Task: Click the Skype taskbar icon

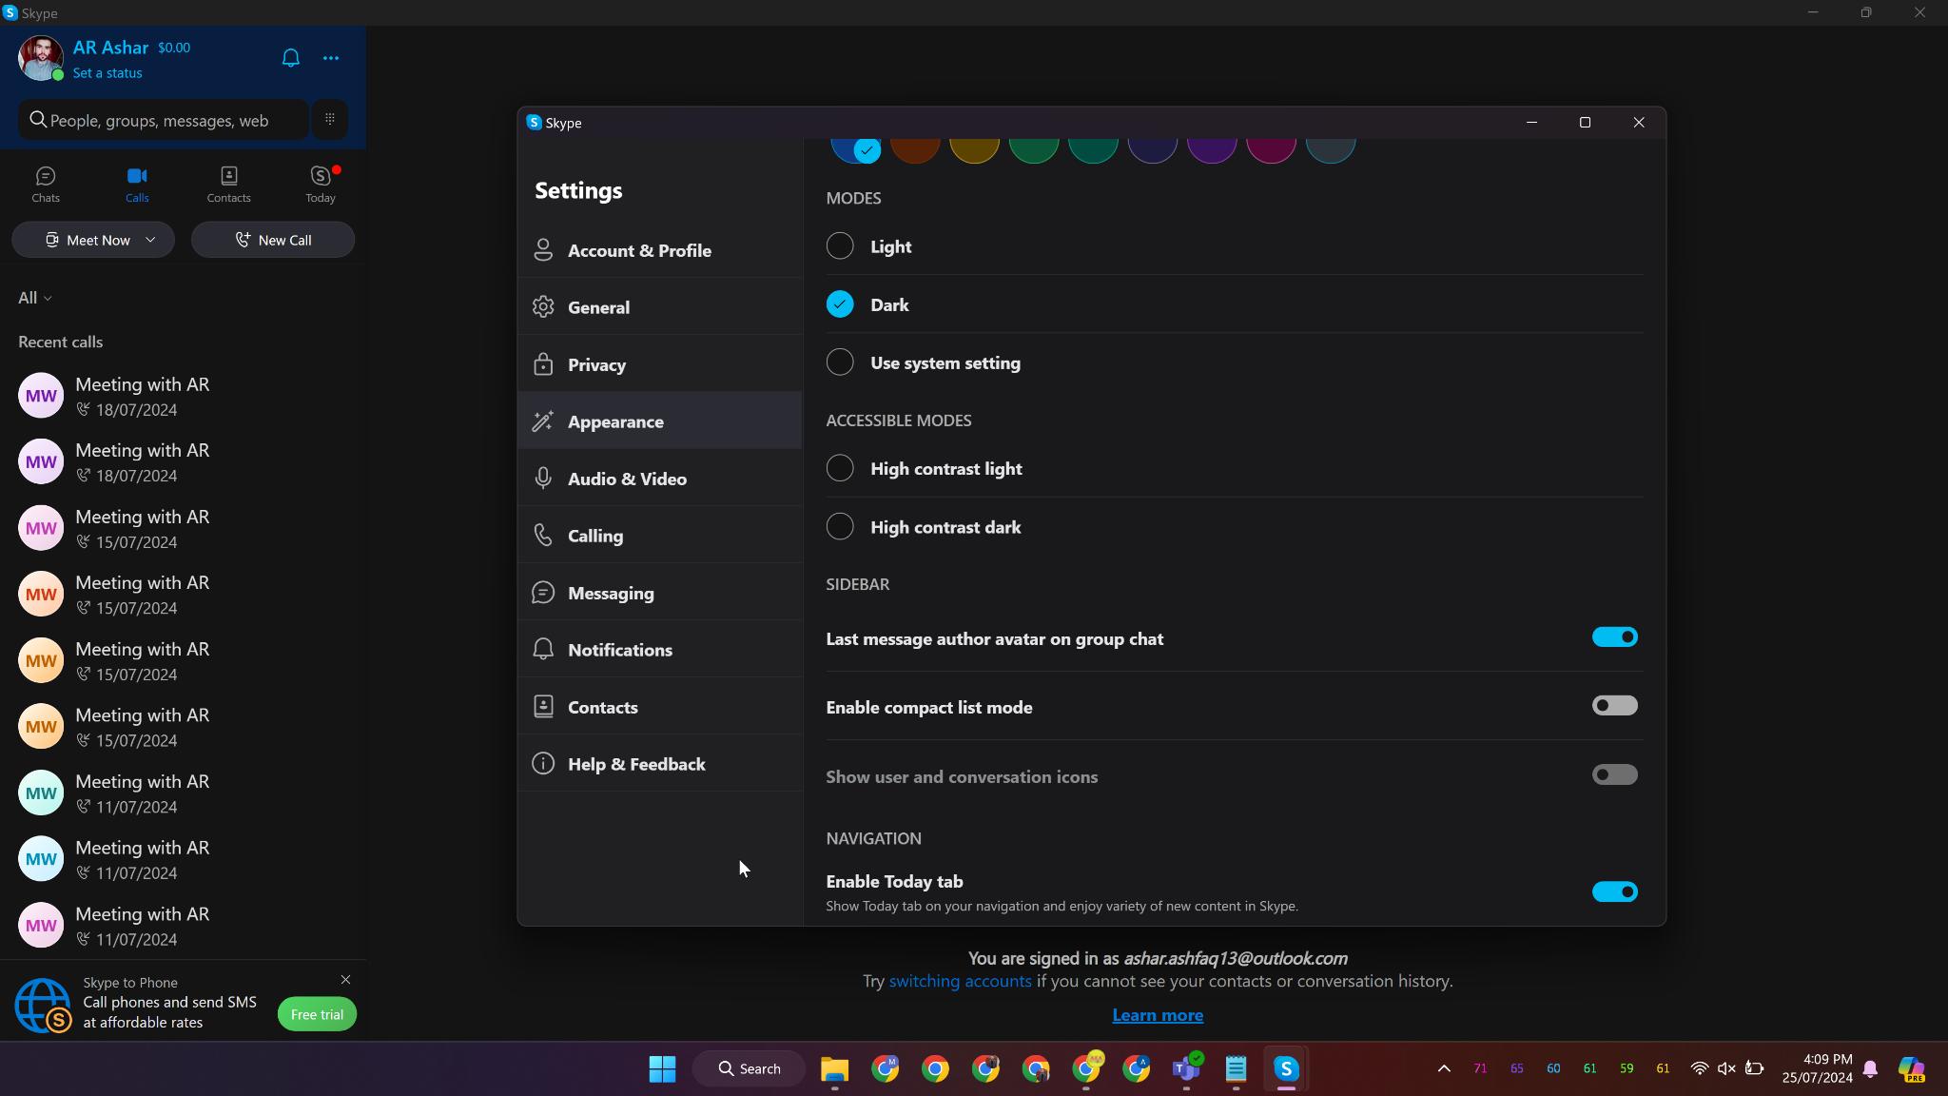Action: point(1286,1069)
